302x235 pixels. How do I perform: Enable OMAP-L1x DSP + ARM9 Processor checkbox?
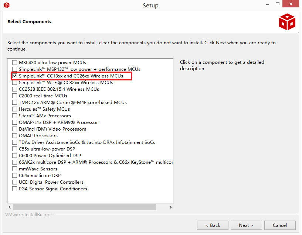pos(14,122)
